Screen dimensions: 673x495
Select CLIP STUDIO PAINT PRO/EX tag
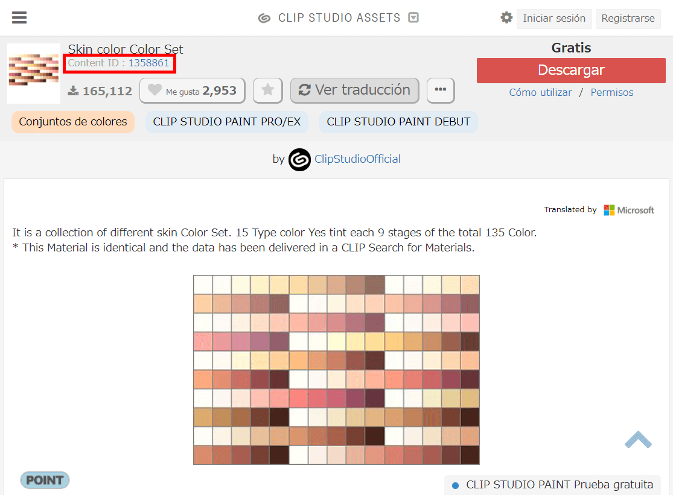click(x=226, y=122)
